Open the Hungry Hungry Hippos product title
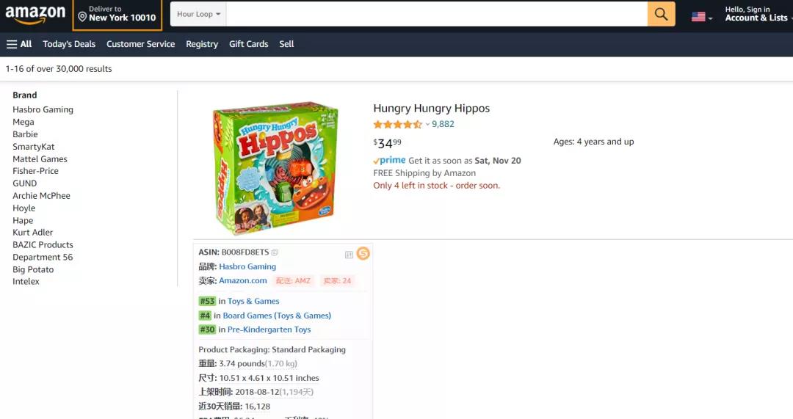This screenshot has height=419, width=793. point(432,108)
